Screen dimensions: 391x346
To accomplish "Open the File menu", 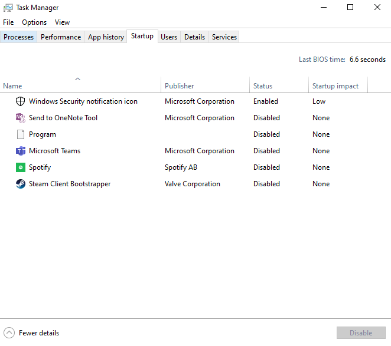I will (8, 22).
